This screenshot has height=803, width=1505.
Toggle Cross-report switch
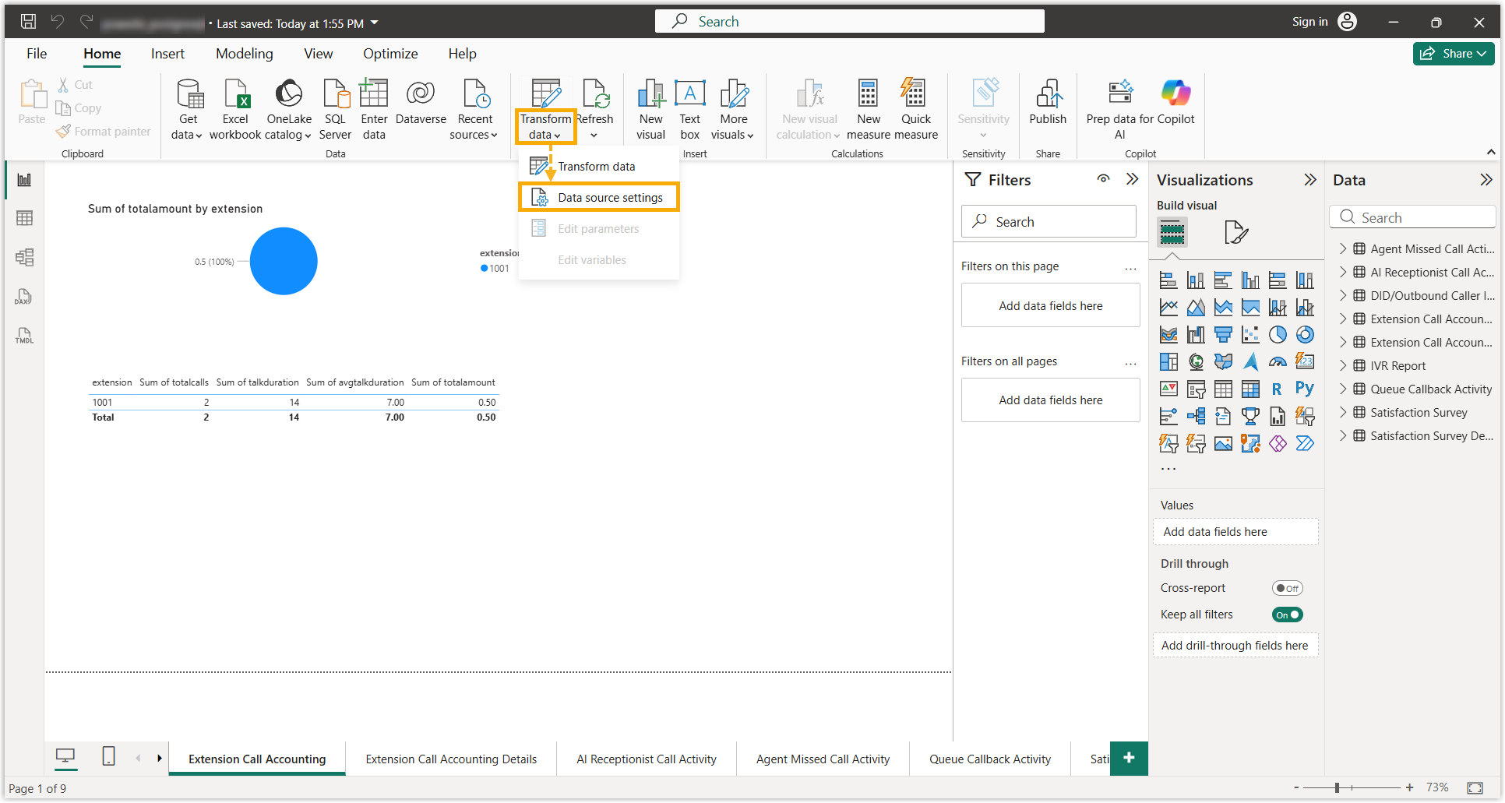(1287, 589)
